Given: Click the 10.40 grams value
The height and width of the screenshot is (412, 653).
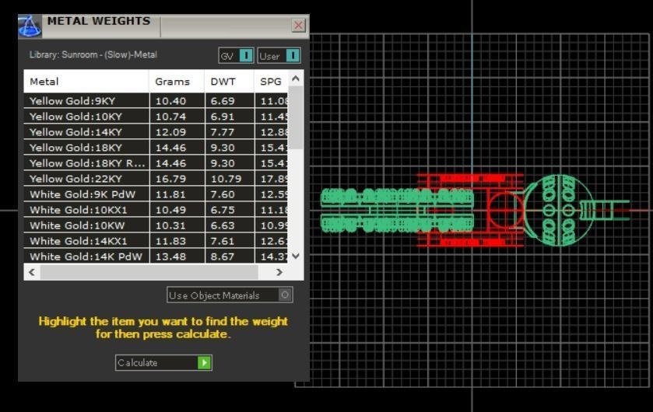Looking at the screenshot, I should click(x=170, y=101).
